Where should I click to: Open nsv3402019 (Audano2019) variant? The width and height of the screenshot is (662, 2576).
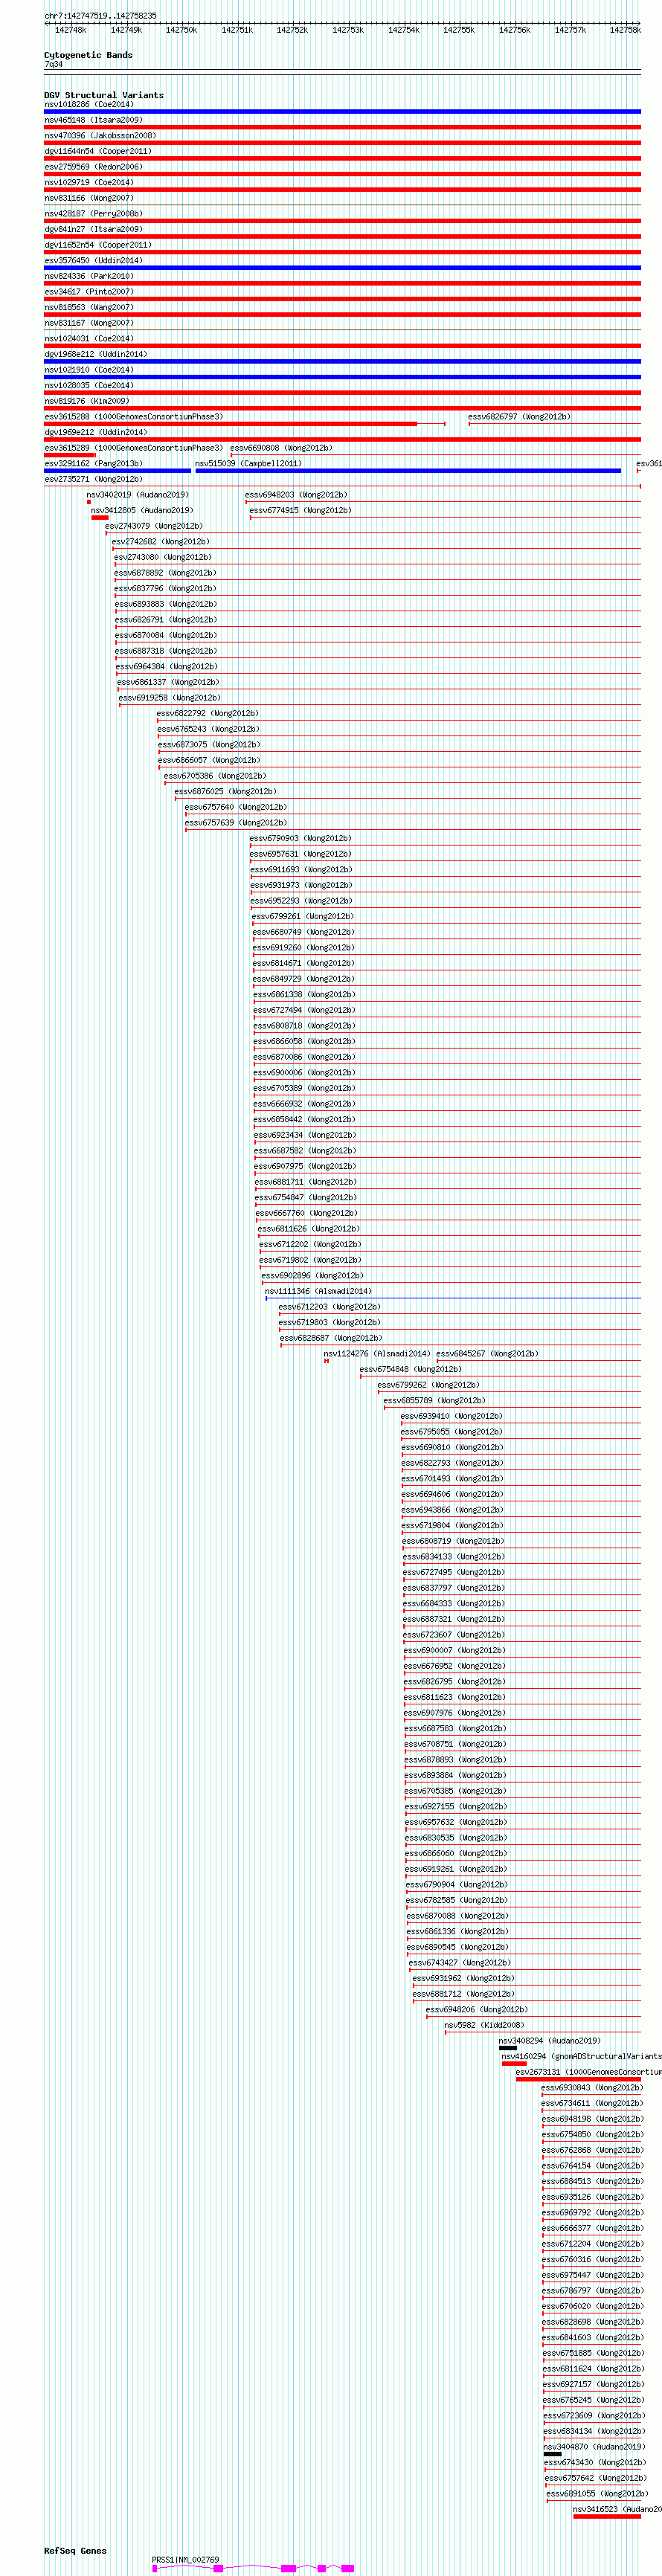tap(137, 494)
